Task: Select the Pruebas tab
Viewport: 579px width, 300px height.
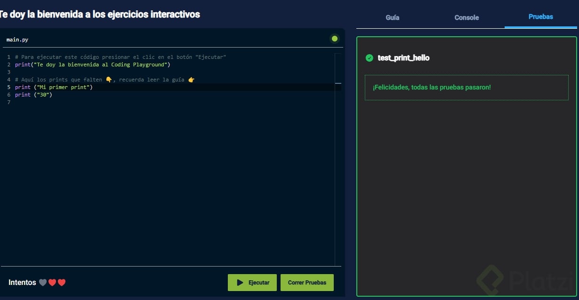Action: tap(540, 16)
